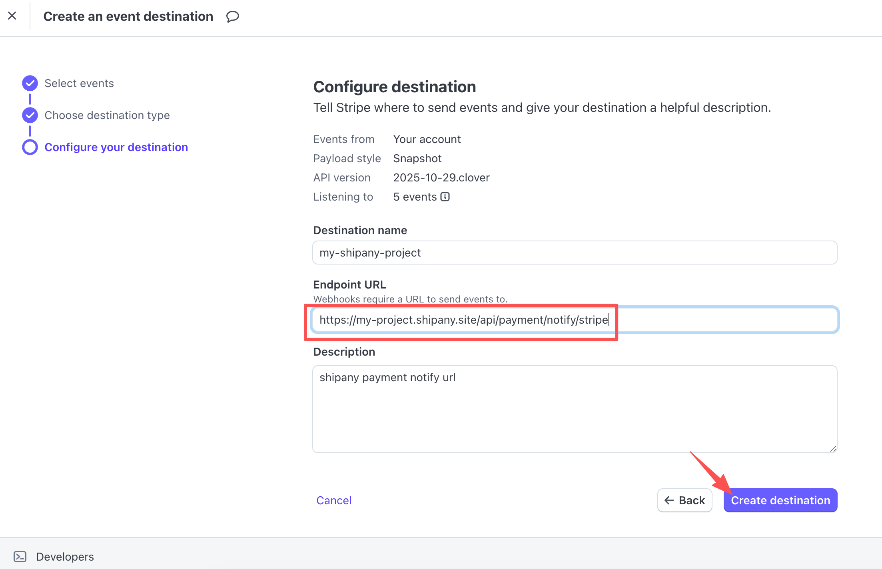This screenshot has height=569, width=882.
Task: Click the 5 events text
Action: pyautogui.click(x=415, y=197)
